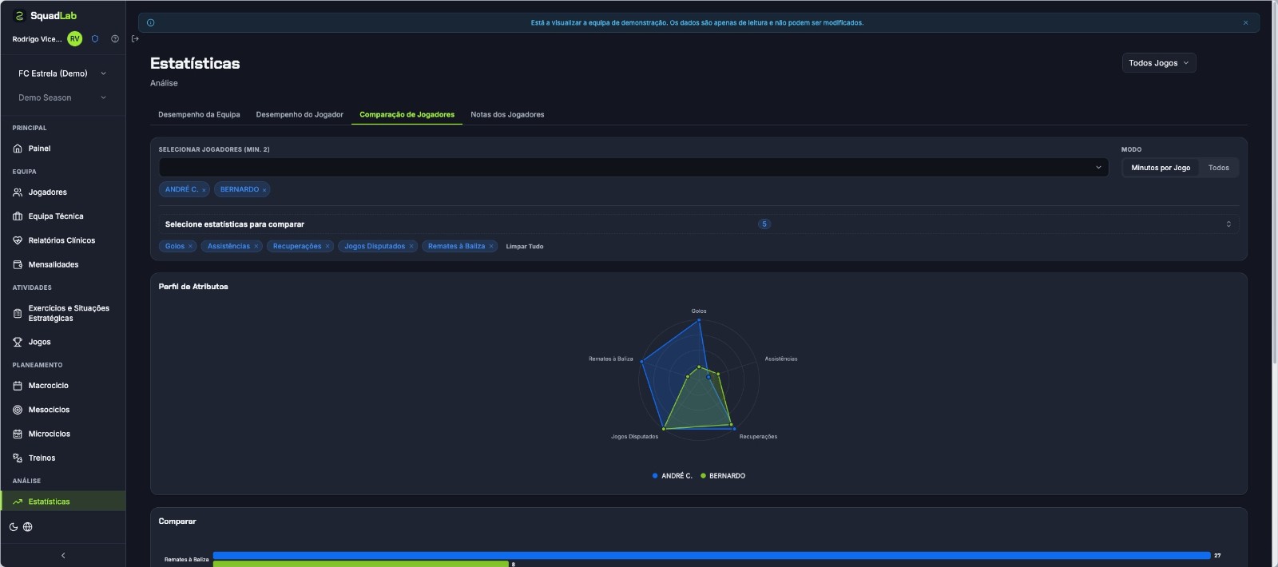This screenshot has height=567, width=1278.
Task: Click the help question mark icon
Action: 115,38
